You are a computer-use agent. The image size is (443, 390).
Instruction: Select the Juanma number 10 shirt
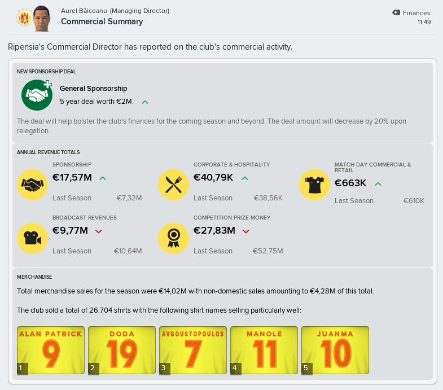coord(335,350)
